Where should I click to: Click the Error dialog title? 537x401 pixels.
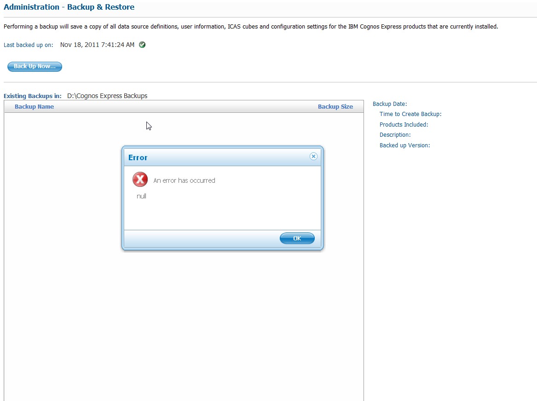pos(138,157)
